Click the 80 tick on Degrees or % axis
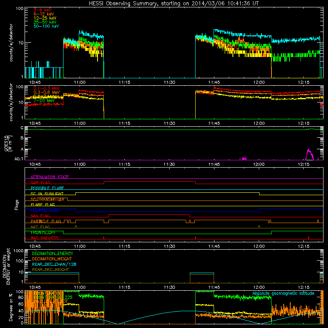 click(21, 298)
